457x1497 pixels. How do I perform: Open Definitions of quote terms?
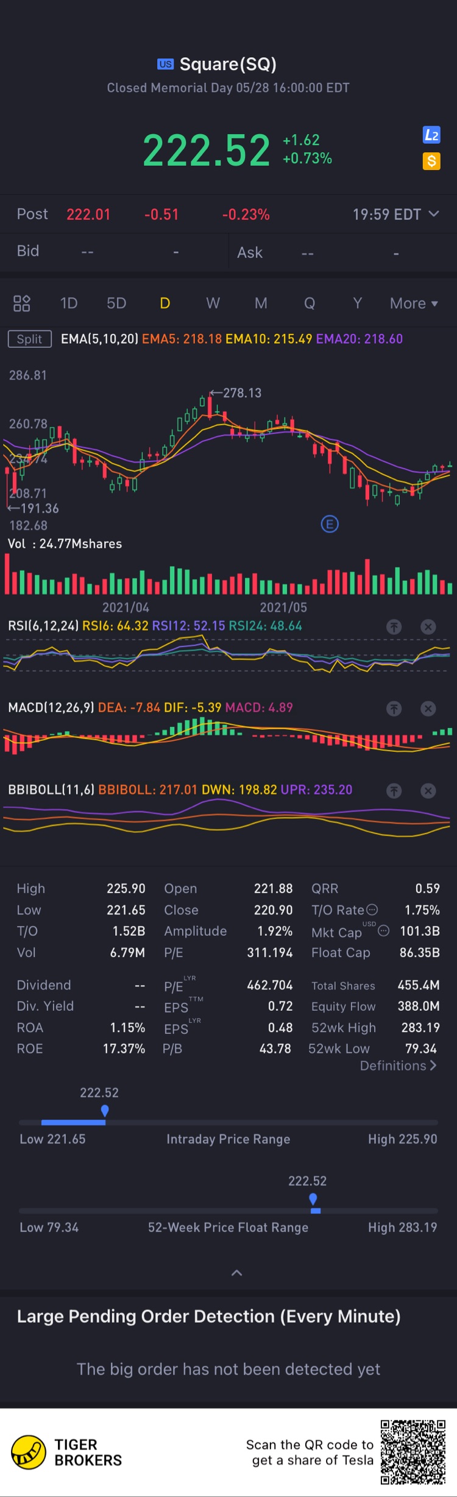[x=399, y=1066]
